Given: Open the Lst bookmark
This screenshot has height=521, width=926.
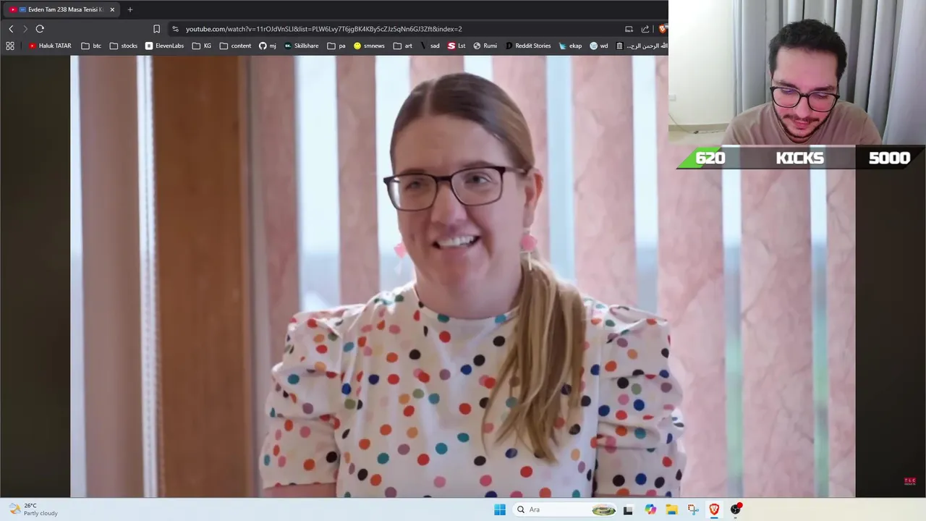Looking at the screenshot, I should point(456,46).
